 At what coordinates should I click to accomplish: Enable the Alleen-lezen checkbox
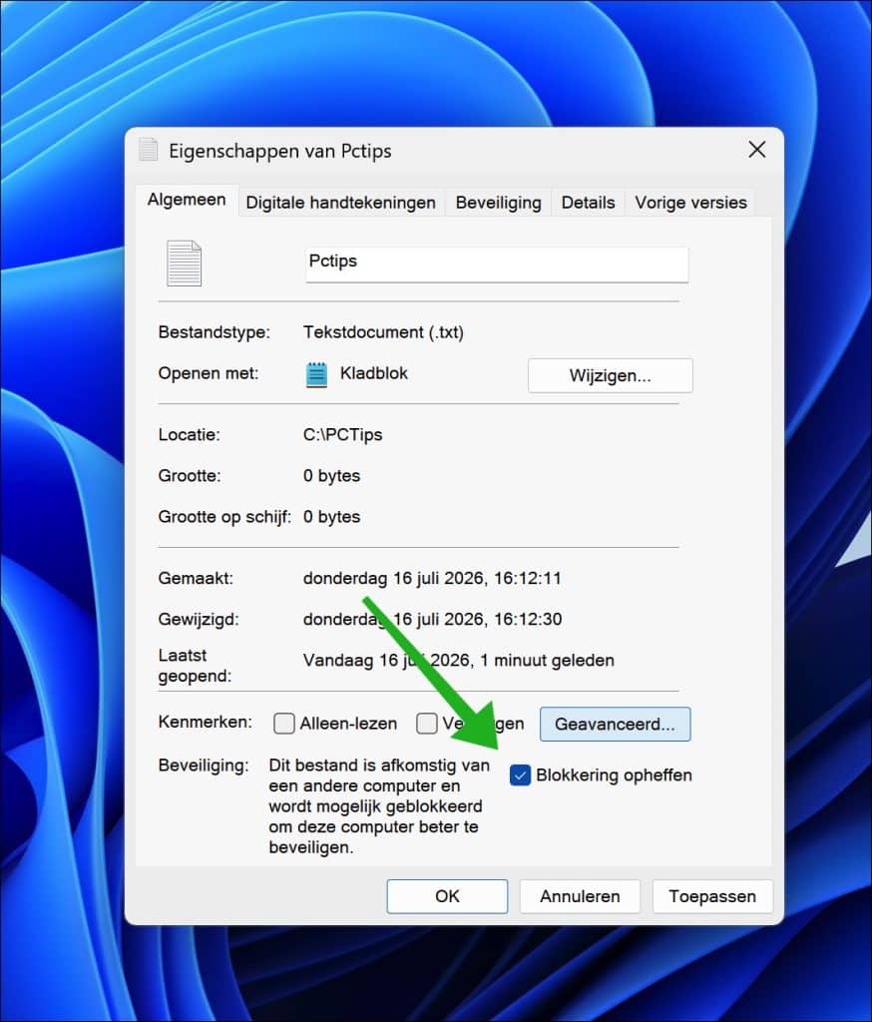284,724
